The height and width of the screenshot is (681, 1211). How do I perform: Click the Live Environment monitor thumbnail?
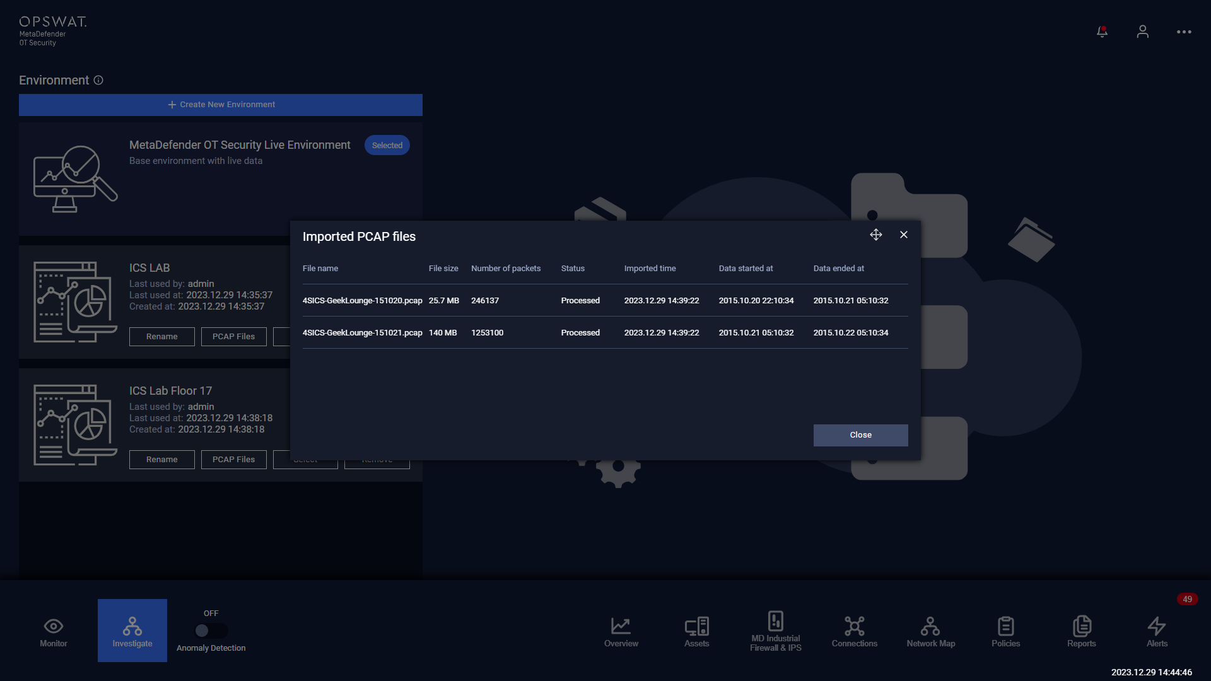point(75,179)
